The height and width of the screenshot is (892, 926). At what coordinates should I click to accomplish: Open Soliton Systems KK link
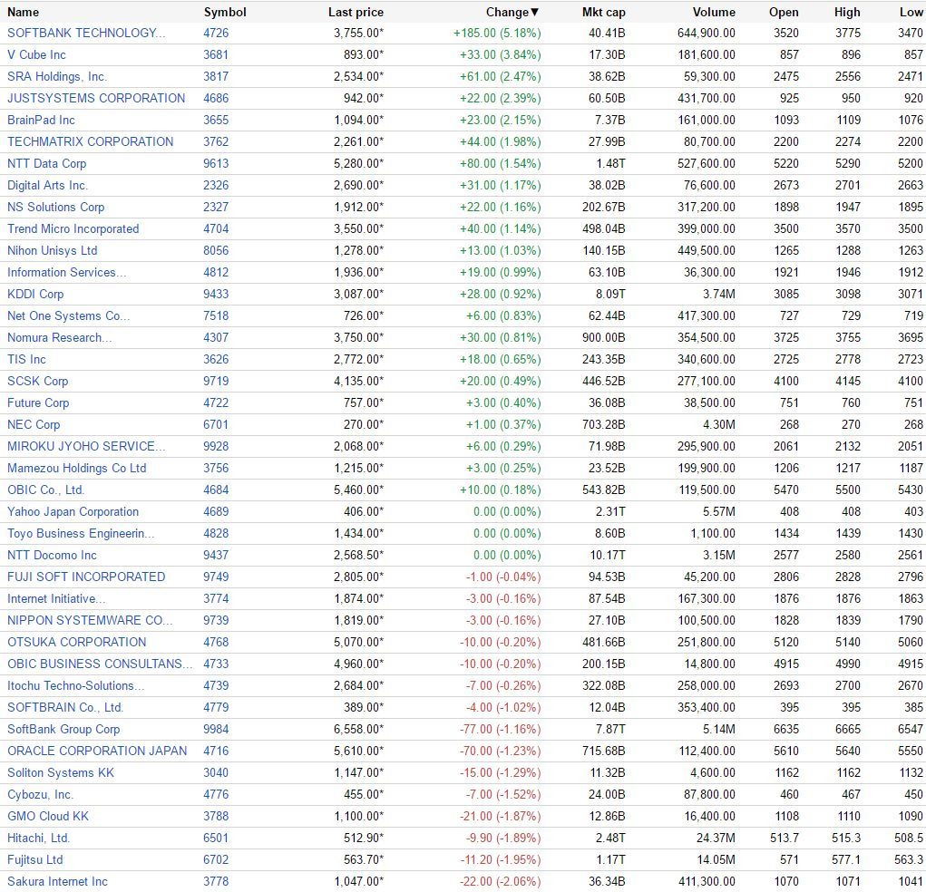pos(61,772)
